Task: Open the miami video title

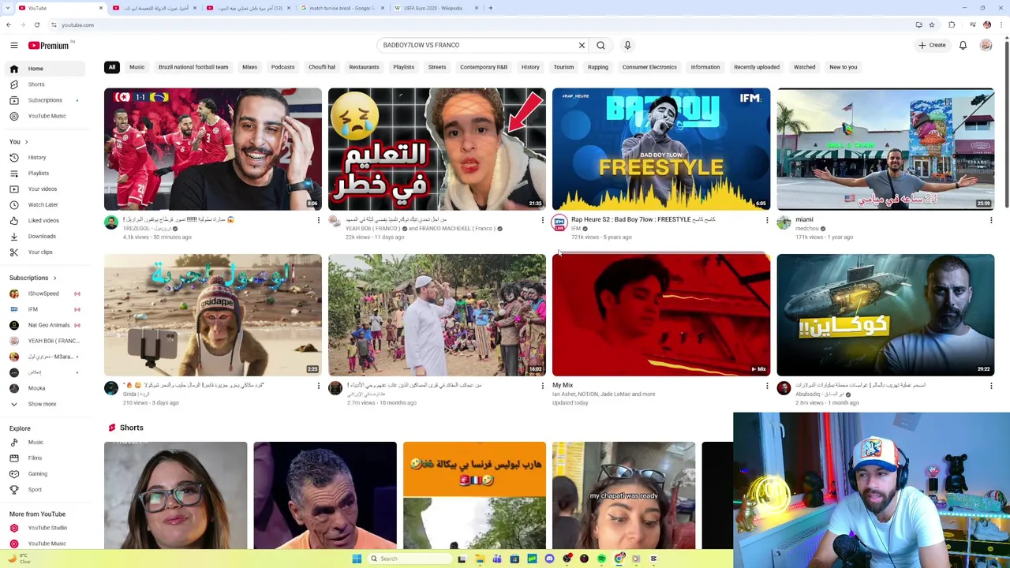Action: tap(804, 219)
